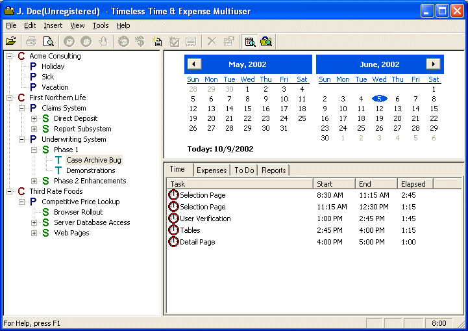This screenshot has height=331, width=468.
Task: Click the new document sparkle icon
Action: tap(157, 41)
